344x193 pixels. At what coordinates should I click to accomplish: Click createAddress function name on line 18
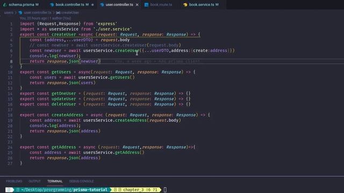pyautogui.click(x=67, y=115)
